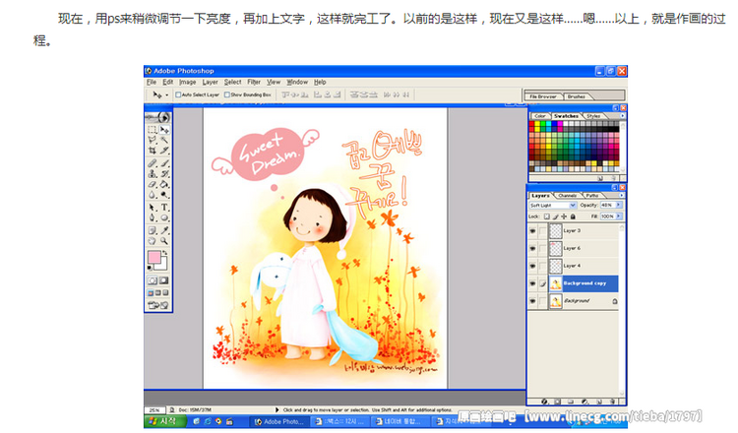Click Adobe Photo... taskbar button
Screen dimensions: 738x433
(x=279, y=422)
